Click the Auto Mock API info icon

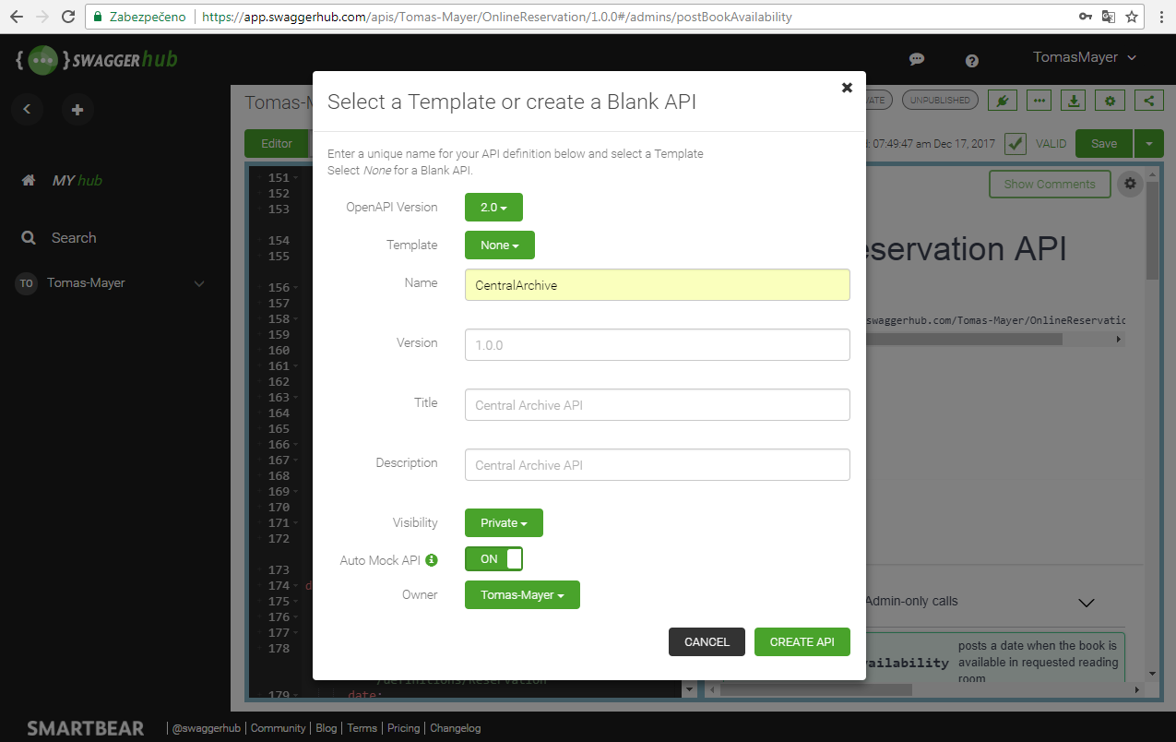pyautogui.click(x=431, y=559)
